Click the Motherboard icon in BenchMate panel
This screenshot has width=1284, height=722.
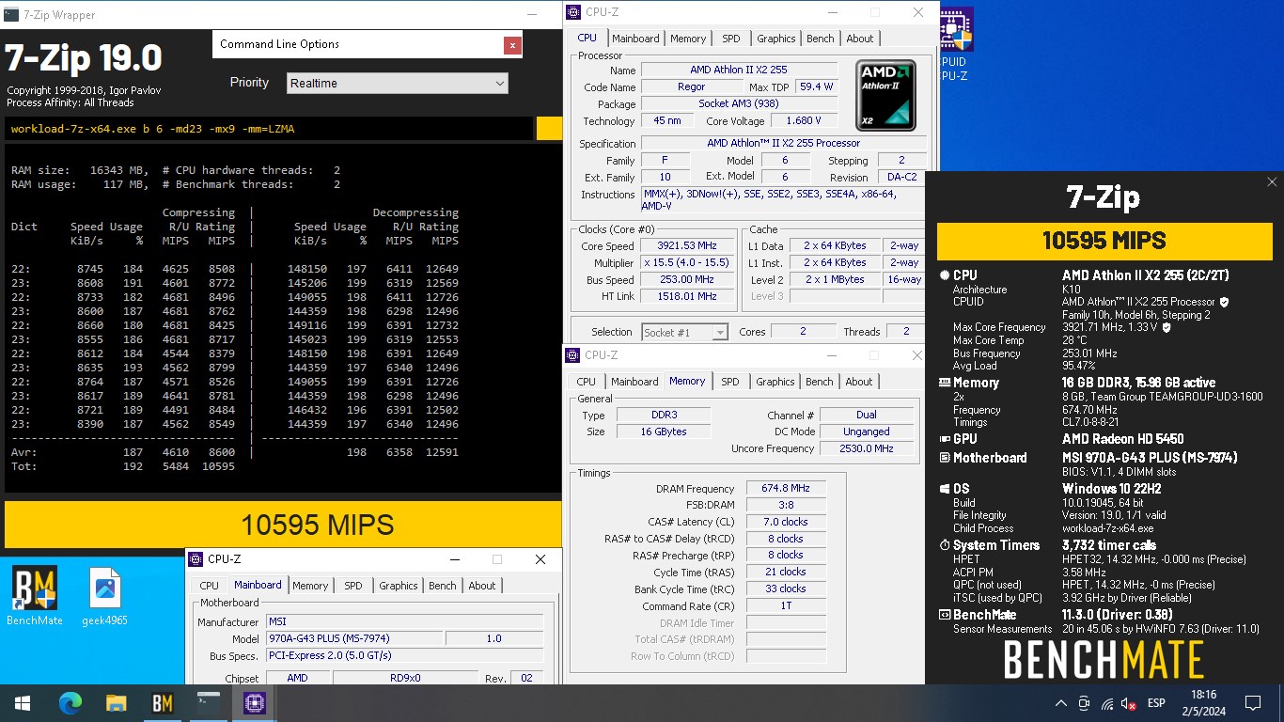[945, 458]
